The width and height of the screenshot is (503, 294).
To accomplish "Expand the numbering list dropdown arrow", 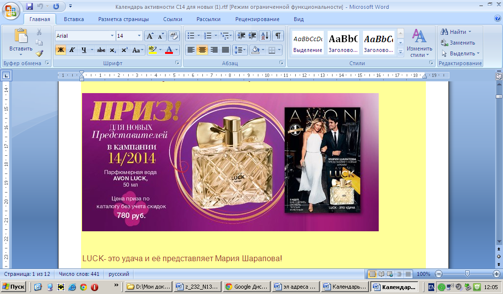I will click(x=216, y=36).
